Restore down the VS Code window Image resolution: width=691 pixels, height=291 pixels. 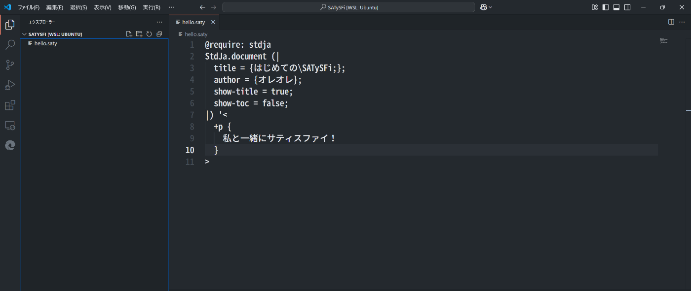[x=662, y=7]
